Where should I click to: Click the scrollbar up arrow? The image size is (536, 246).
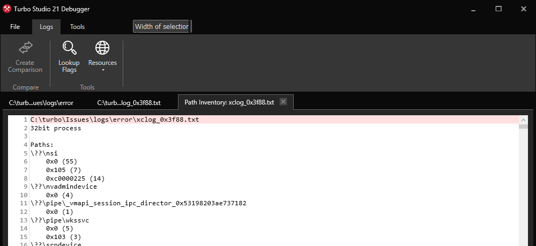[523, 118]
